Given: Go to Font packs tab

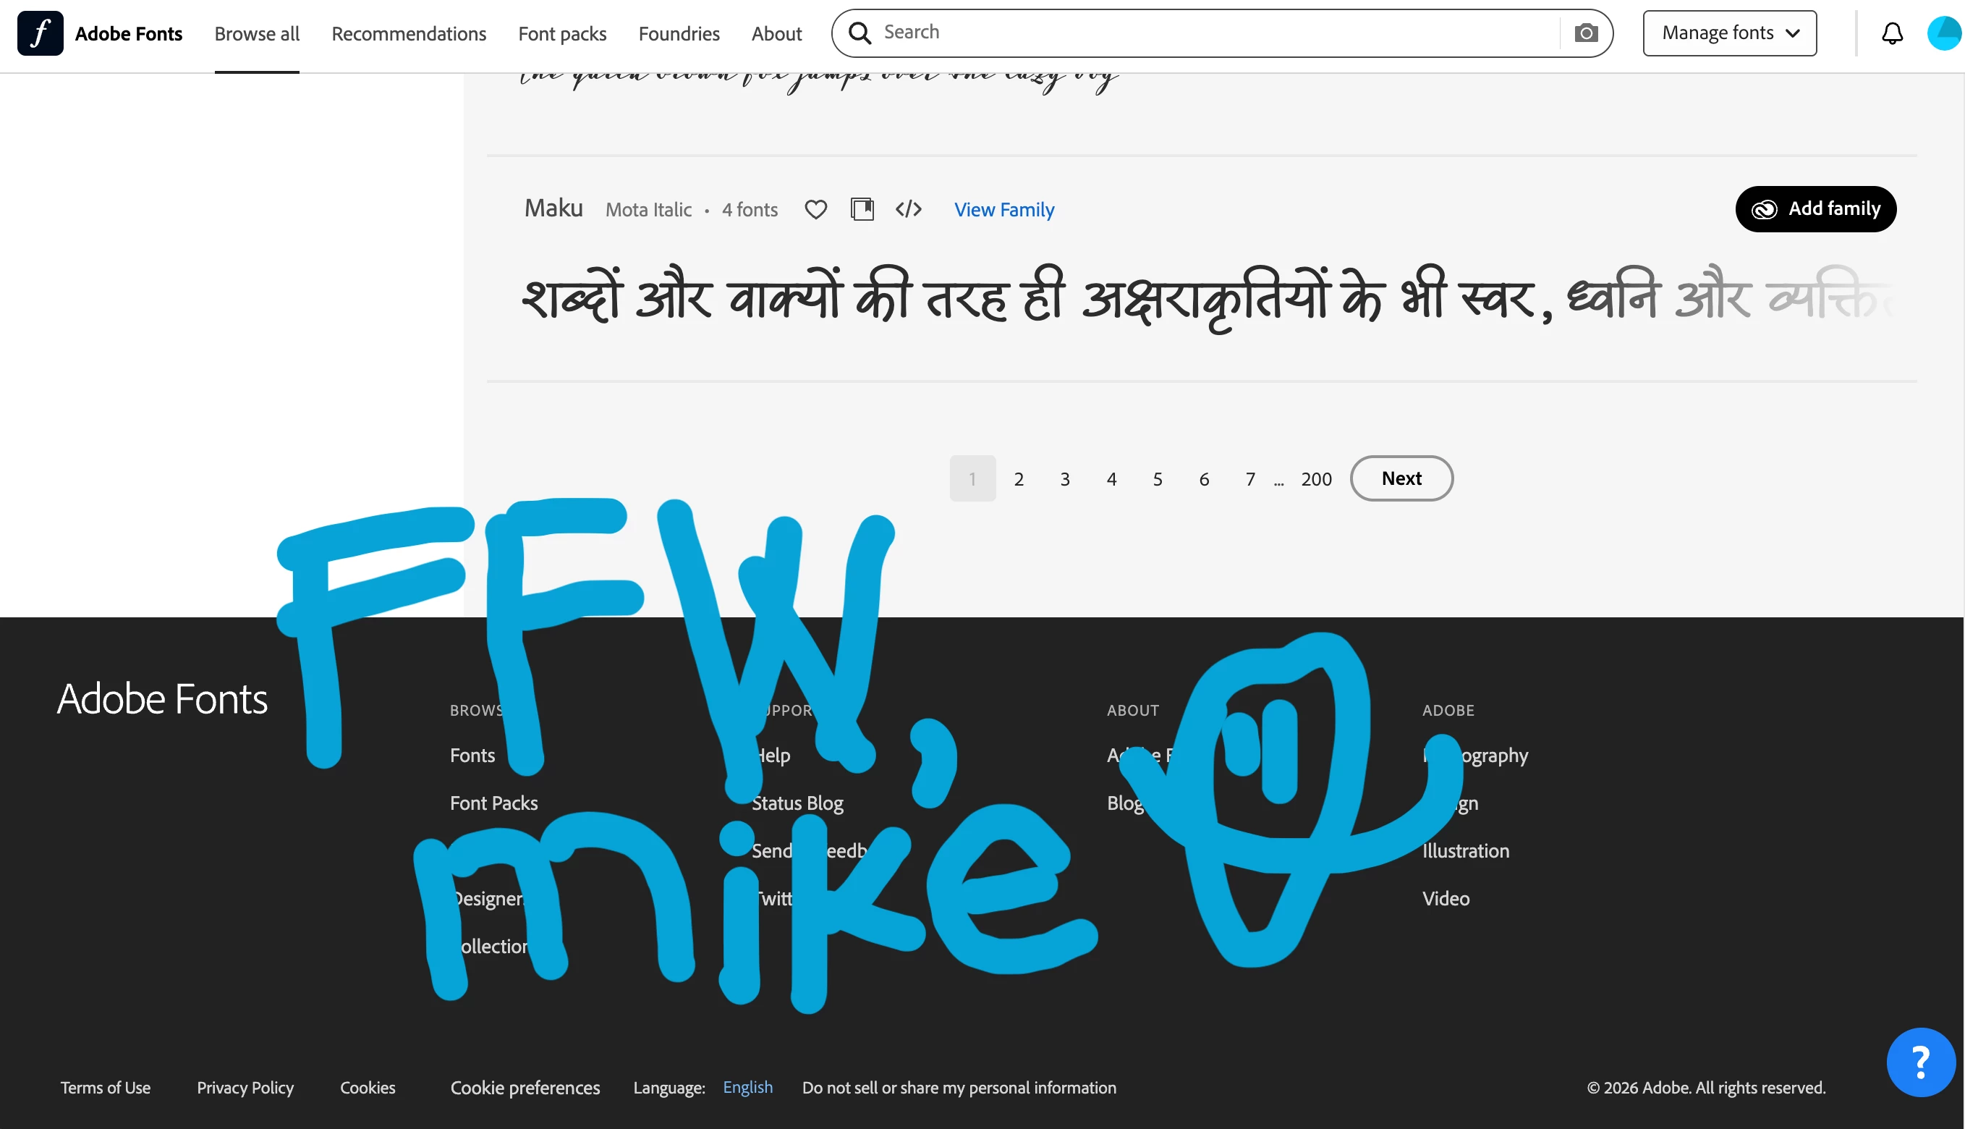Looking at the screenshot, I should (x=562, y=34).
